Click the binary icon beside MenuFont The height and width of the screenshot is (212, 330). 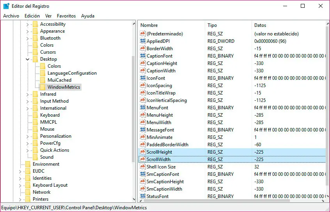click(143, 107)
